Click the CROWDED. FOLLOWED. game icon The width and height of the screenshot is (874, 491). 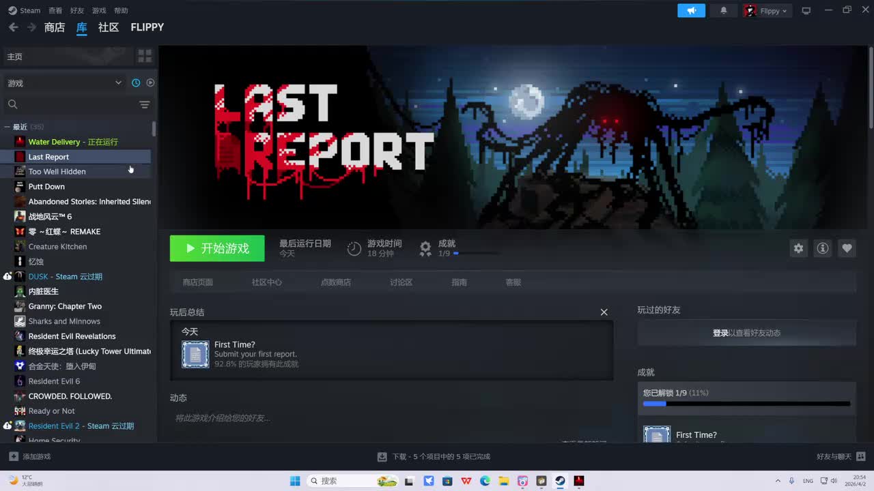20,396
